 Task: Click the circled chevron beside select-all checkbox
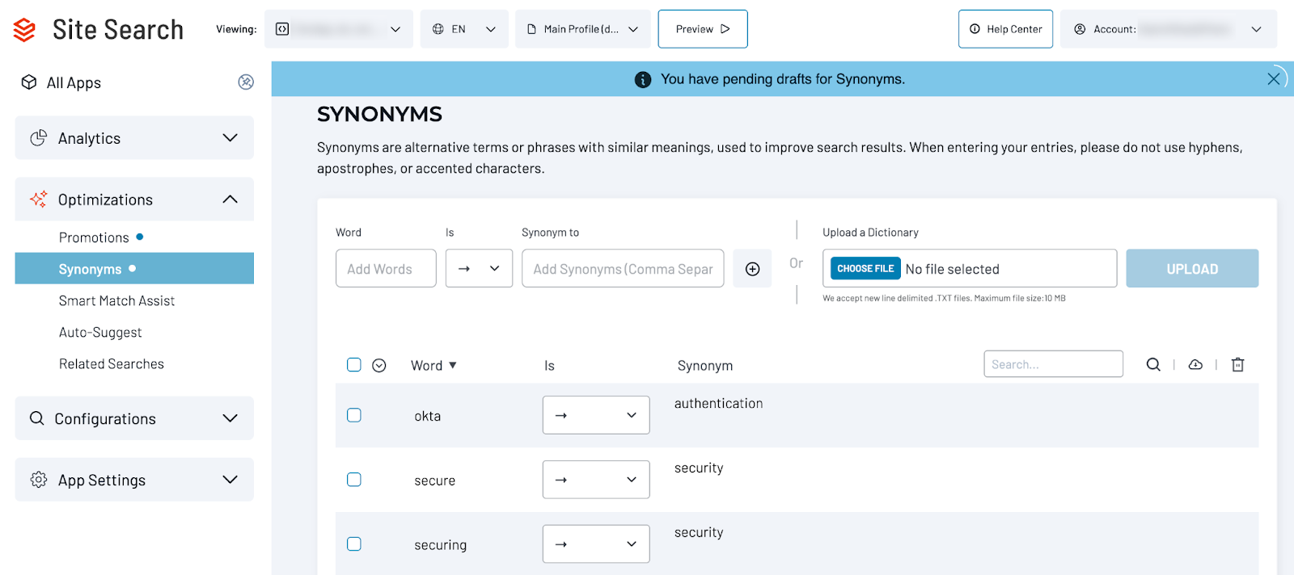tap(379, 366)
